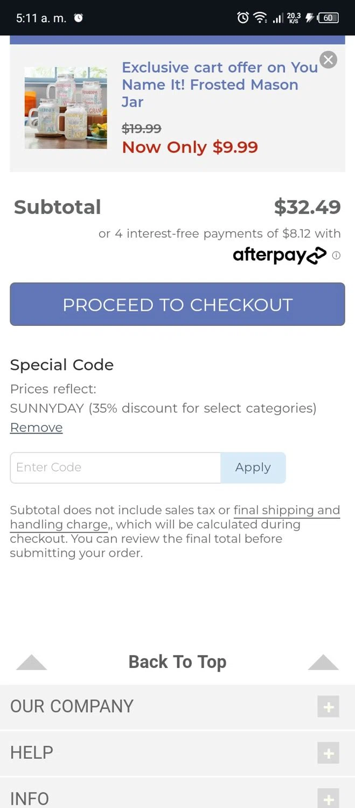Viewport: 355px width, 808px height.
Task: Expand the Help section plus icon
Action: [x=328, y=753]
